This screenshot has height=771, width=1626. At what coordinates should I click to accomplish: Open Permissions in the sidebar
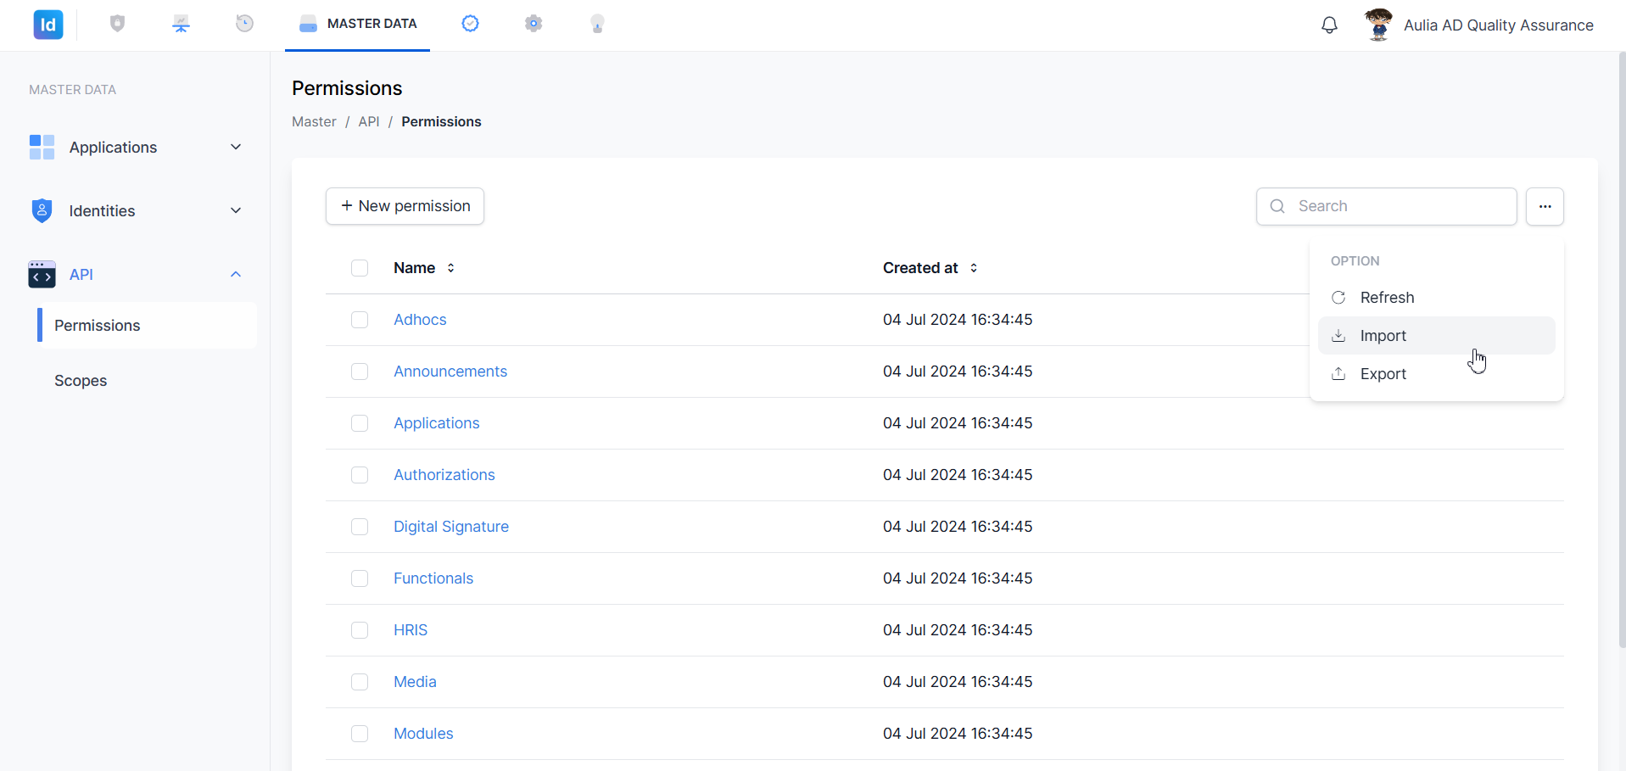click(x=147, y=326)
